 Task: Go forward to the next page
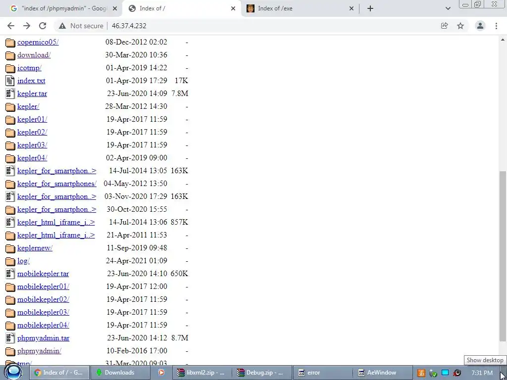click(x=27, y=26)
